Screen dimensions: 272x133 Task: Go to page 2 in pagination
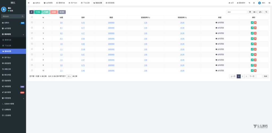pos(242,76)
